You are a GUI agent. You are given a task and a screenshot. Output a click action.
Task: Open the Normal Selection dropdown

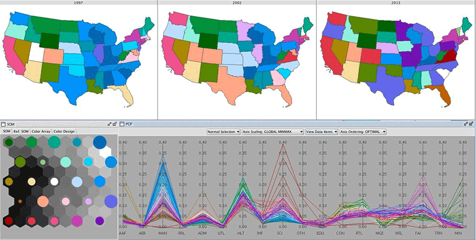click(x=223, y=131)
